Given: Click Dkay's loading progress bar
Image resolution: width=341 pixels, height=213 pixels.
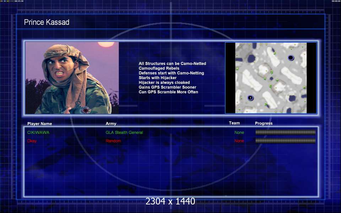Looking at the screenshot, I should coord(285,141).
